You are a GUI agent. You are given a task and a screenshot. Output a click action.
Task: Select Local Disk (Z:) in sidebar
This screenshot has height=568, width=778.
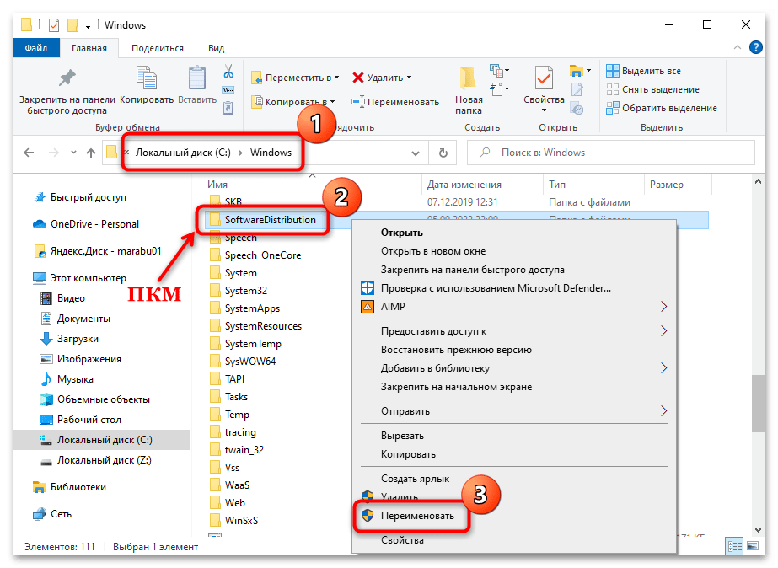(x=96, y=460)
